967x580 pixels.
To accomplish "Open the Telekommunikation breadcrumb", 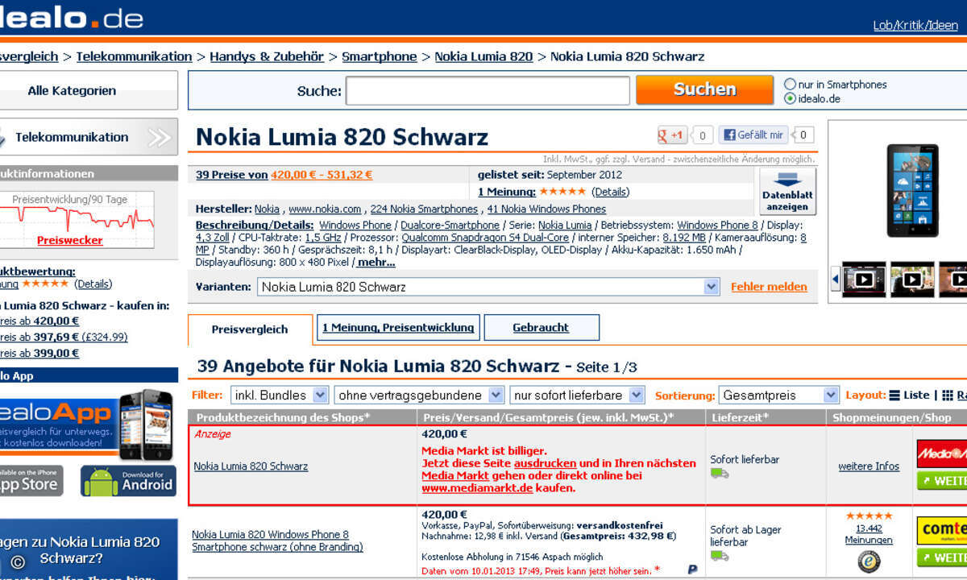I will click(x=134, y=56).
